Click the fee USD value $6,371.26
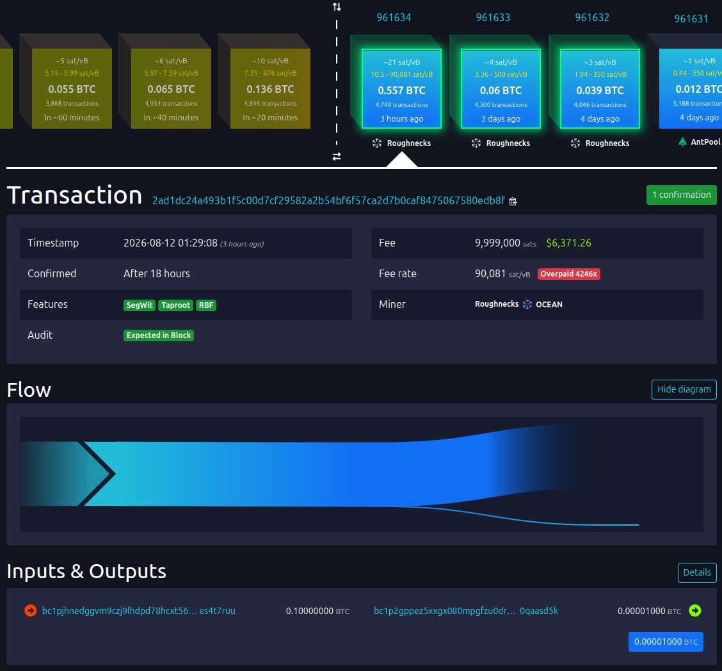 tap(568, 243)
